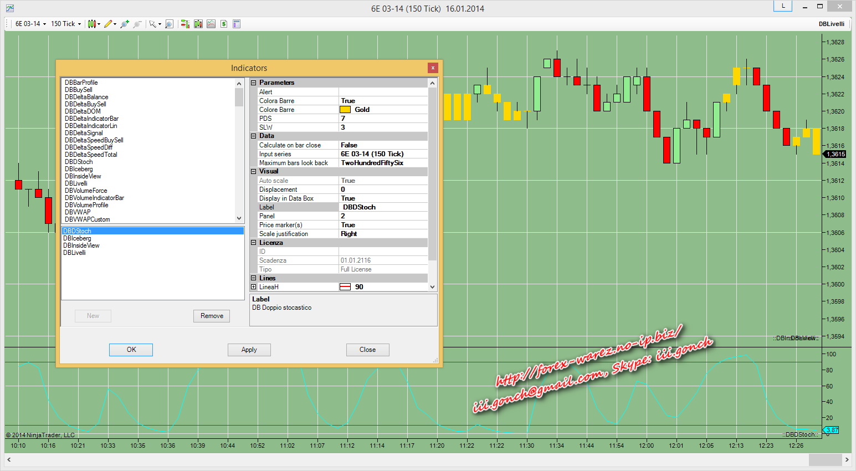
Task: Open the properties window icon in toolbar
Action: tap(237, 24)
